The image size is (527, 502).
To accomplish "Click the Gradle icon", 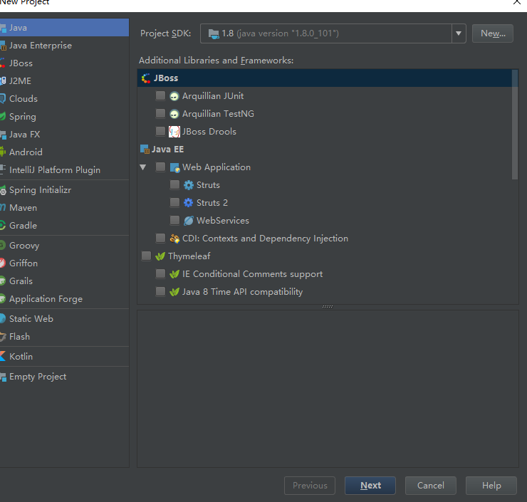I will [x=3, y=226].
